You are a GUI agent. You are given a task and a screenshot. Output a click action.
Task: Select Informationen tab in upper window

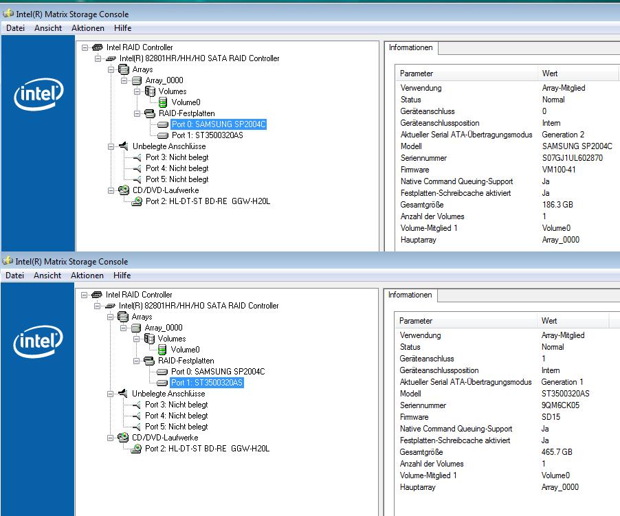pos(411,48)
